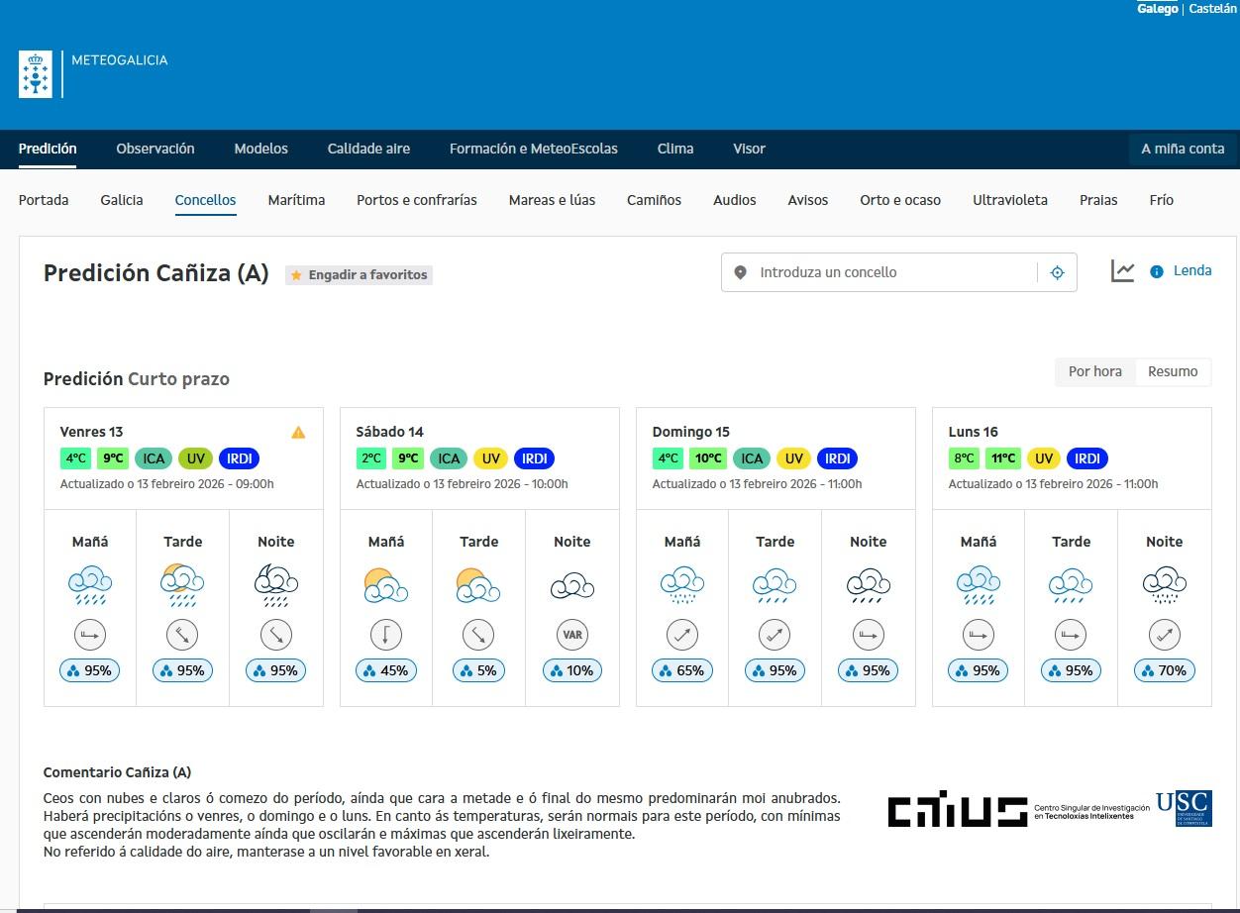Viewport: 1240px width, 913px height.
Task: Open the Lenda link
Action: (1192, 270)
